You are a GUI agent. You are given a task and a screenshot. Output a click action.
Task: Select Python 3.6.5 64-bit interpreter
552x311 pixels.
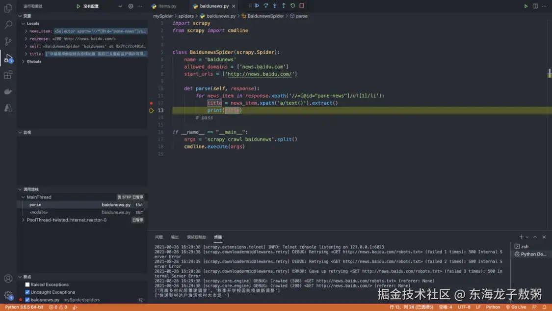coord(24,307)
